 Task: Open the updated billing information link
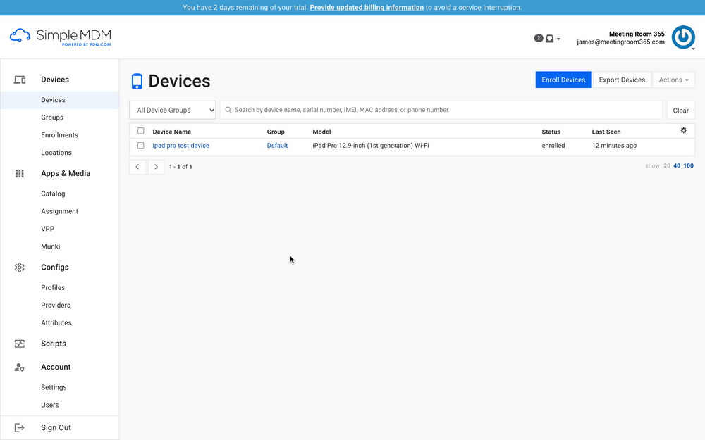tap(367, 7)
